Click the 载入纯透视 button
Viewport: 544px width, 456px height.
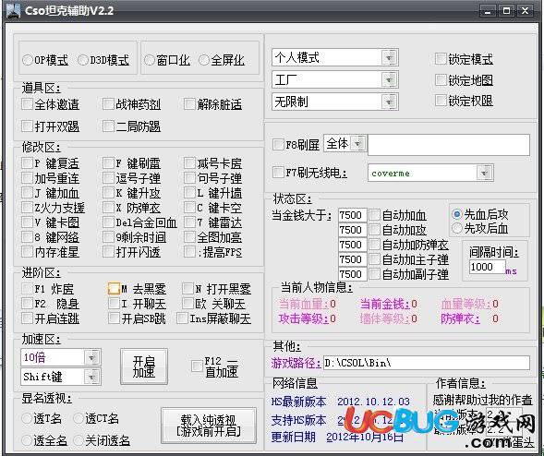209,426
